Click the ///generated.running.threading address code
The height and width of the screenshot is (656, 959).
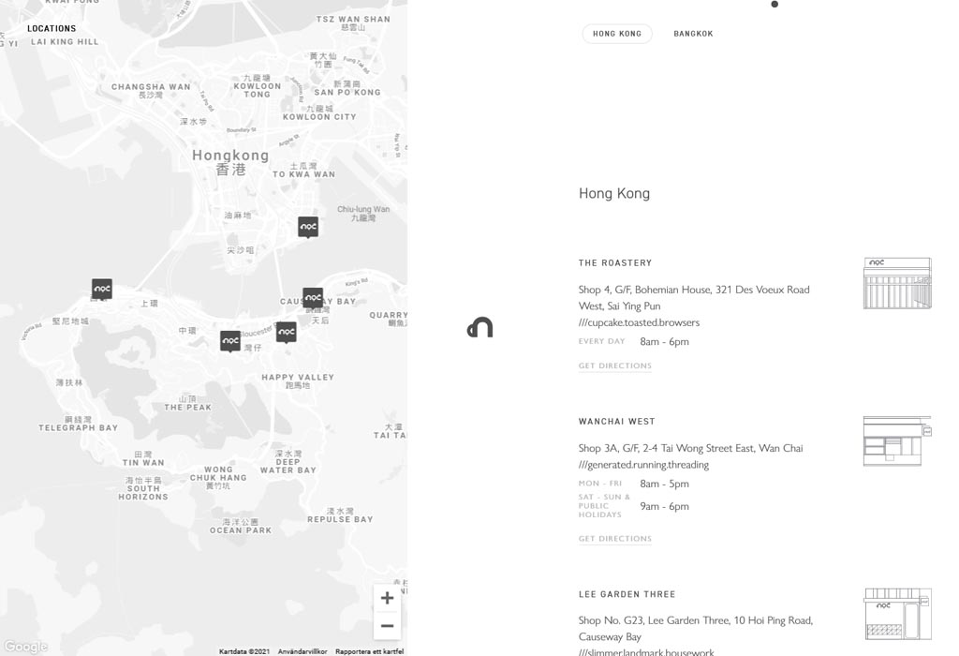(644, 465)
